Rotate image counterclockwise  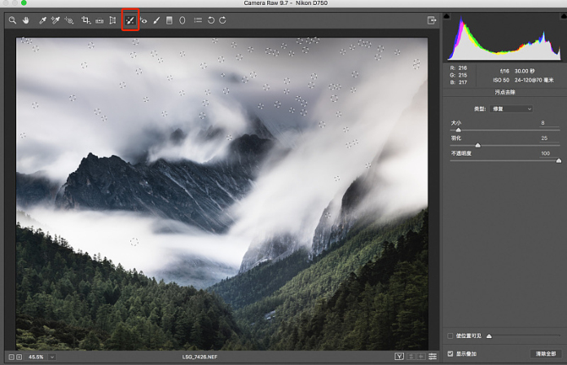211,20
